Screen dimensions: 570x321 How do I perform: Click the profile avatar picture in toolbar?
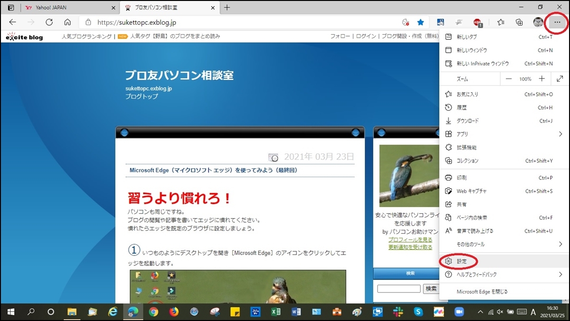538,22
